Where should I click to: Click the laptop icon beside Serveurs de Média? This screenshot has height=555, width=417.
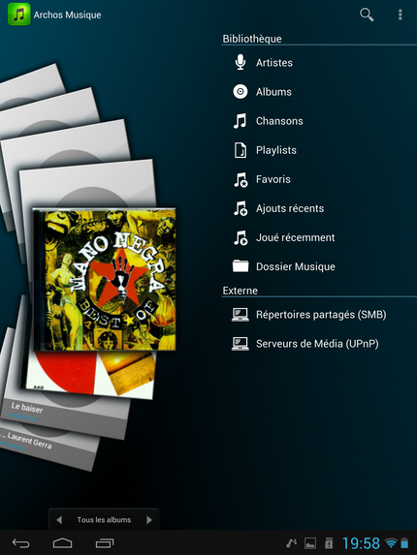tap(240, 344)
